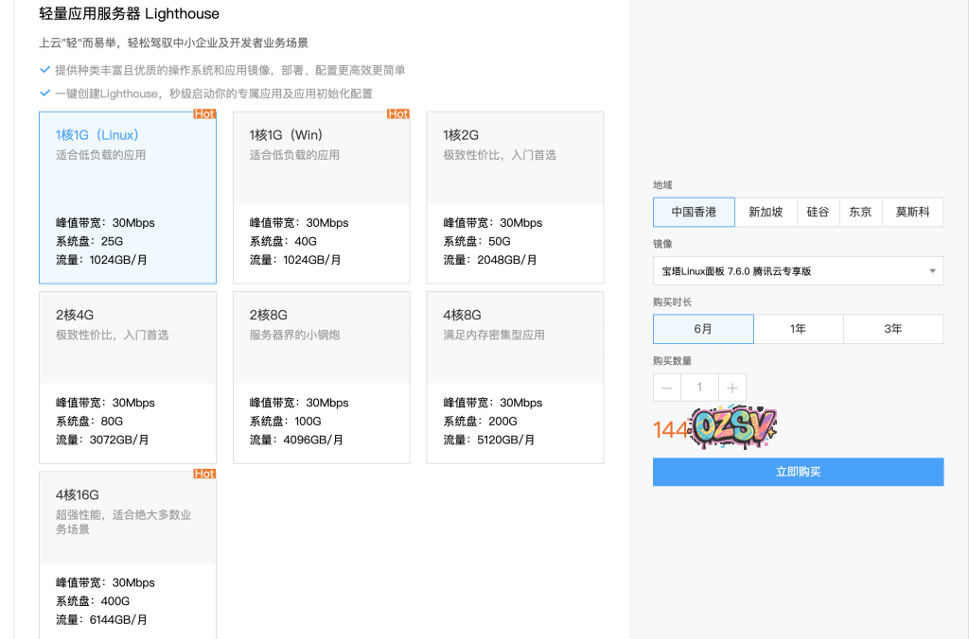969x639 pixels.
Task: Select 莫斯科 as the region
Action: (x=910, y=212)
